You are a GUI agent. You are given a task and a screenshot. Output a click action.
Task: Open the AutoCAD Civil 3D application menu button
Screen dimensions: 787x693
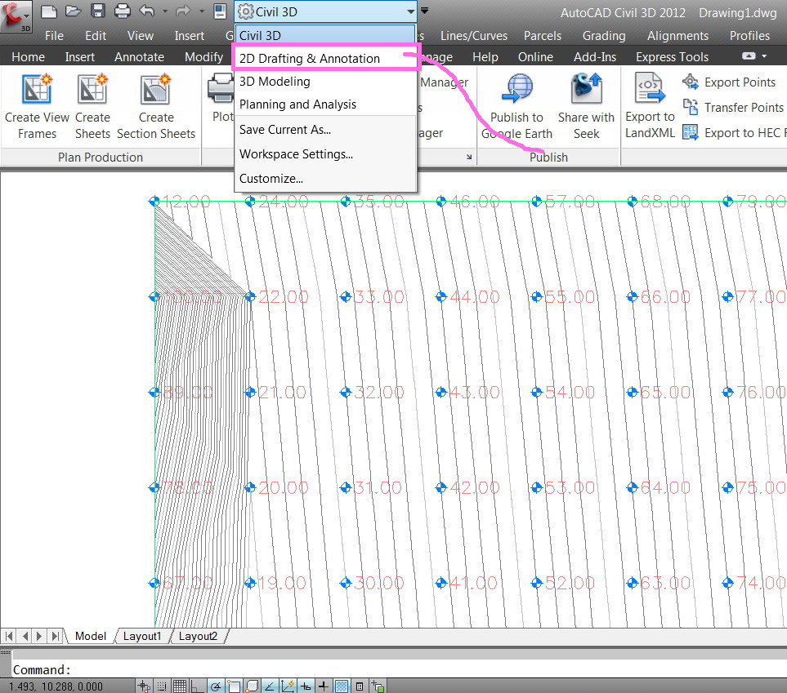point(16,16)
